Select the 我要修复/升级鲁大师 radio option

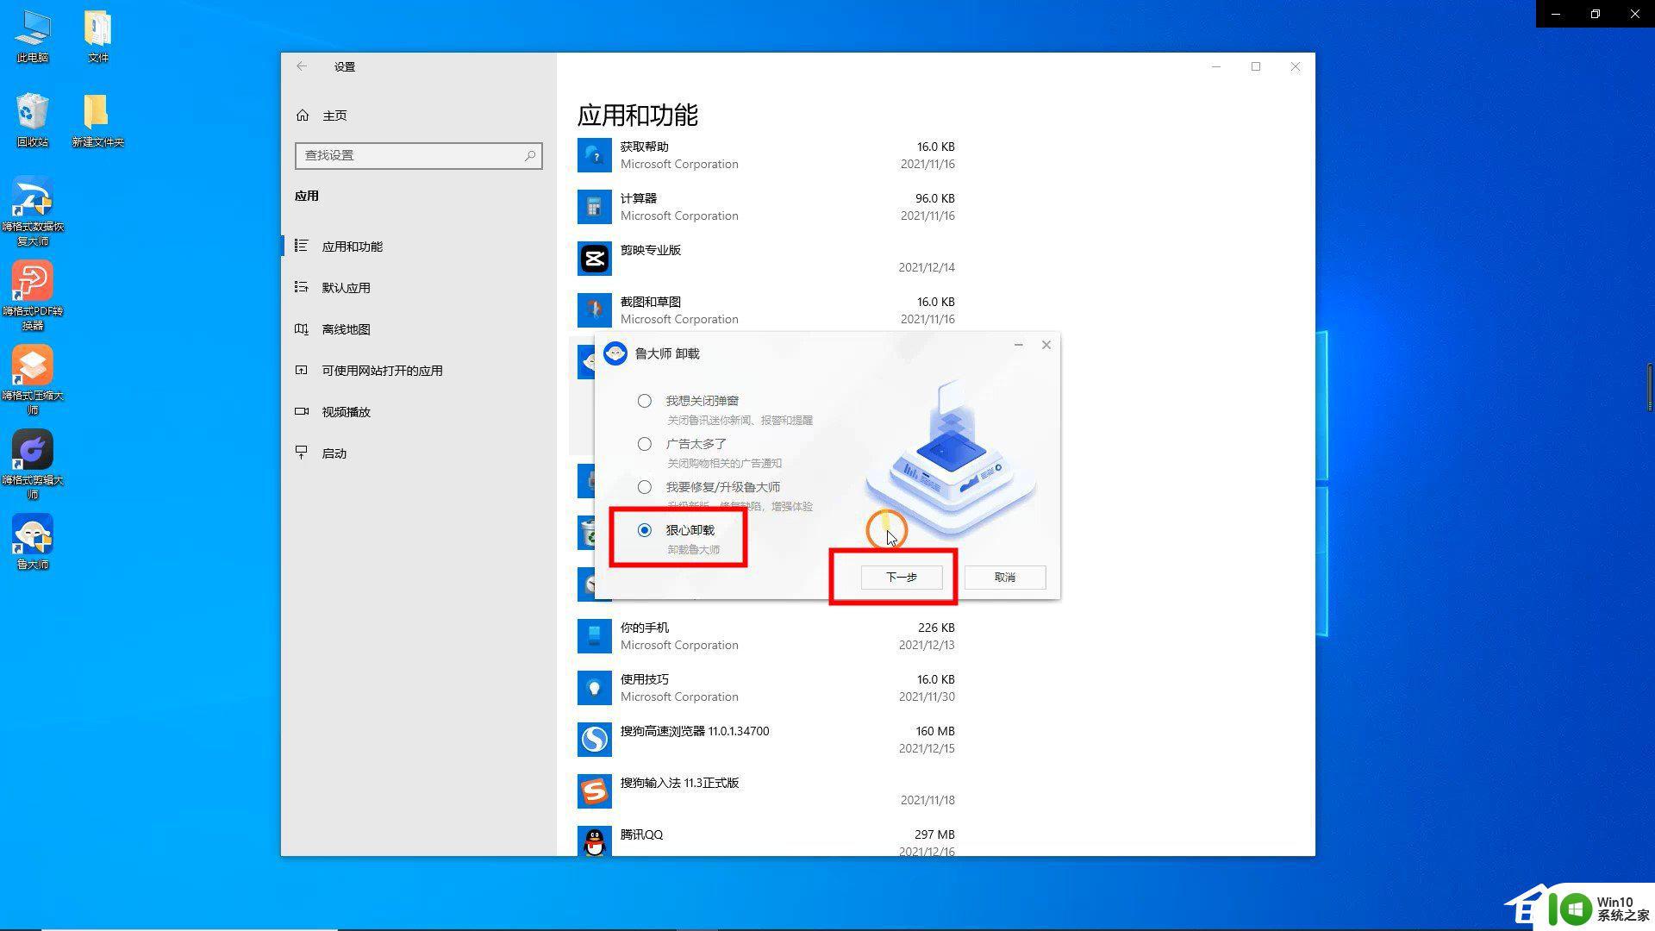(645, 487)
